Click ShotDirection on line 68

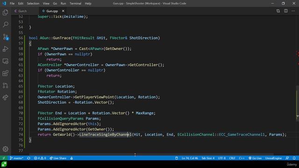(52, 102)
